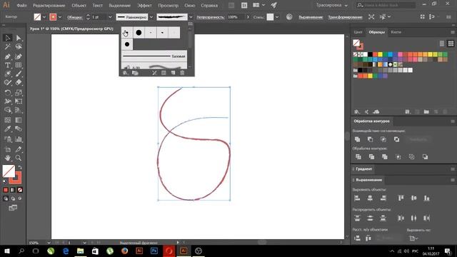
Task: Reset default fill and stroke
Action: tap(5, 181)
